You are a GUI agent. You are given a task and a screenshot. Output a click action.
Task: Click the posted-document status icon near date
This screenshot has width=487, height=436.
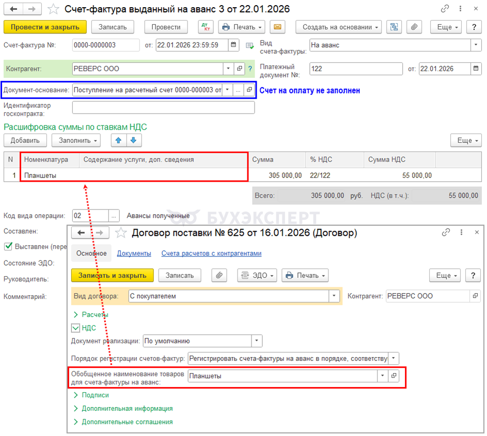tap(249, 45)
